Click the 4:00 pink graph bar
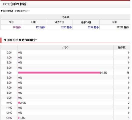 [59, 73]
